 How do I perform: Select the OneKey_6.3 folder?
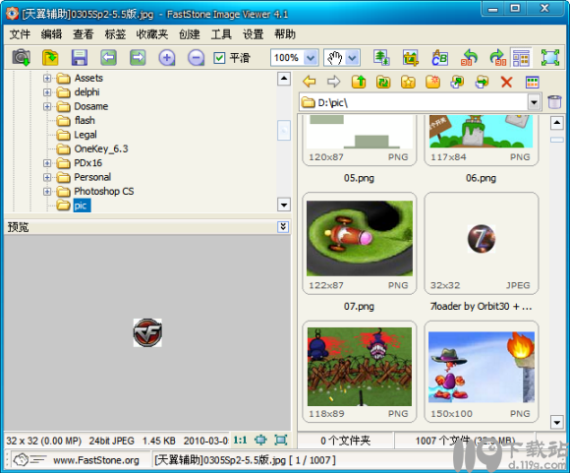click(100, 148)
